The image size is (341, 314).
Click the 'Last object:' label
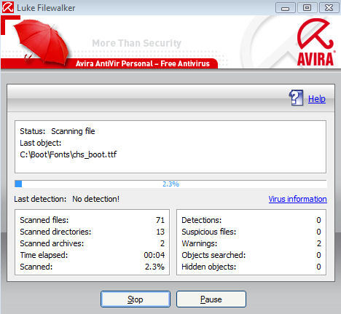41,143
